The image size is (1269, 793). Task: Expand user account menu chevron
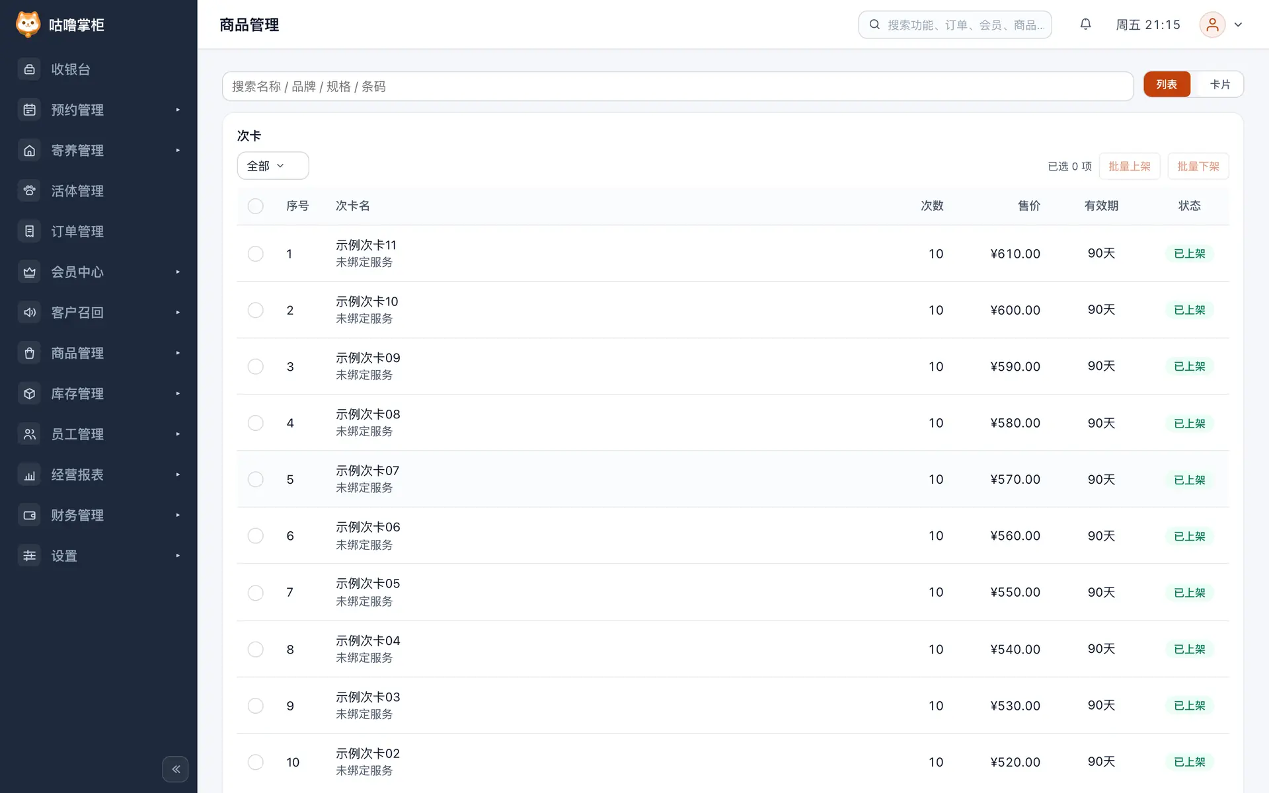click(x=1238, y=24)
